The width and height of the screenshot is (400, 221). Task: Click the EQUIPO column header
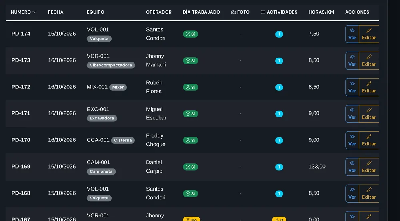tap(96, 12)
